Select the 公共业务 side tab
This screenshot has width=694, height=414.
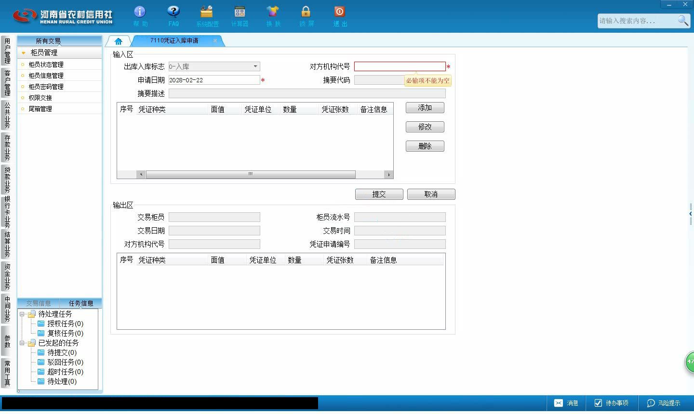pos(7,115)
